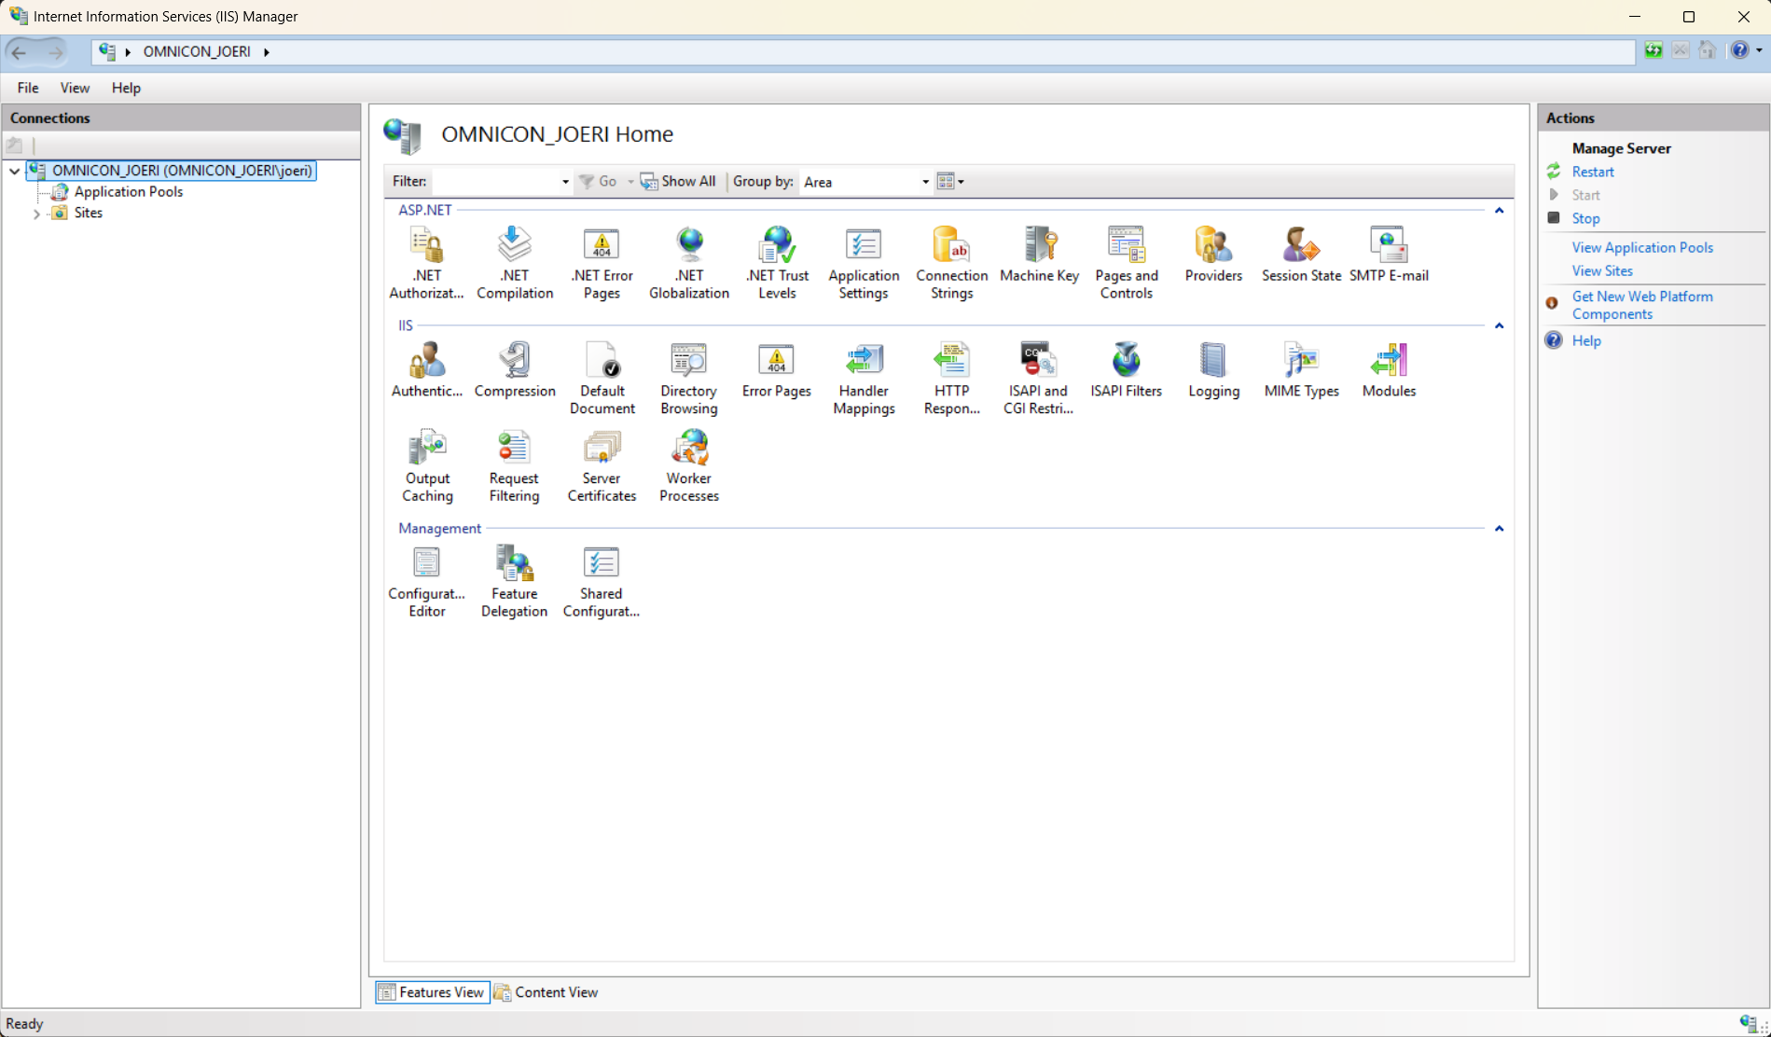The height and width of the screenshot is (1037, 1771).
Task: Click the Restart server link
Action: point(1592,172)
